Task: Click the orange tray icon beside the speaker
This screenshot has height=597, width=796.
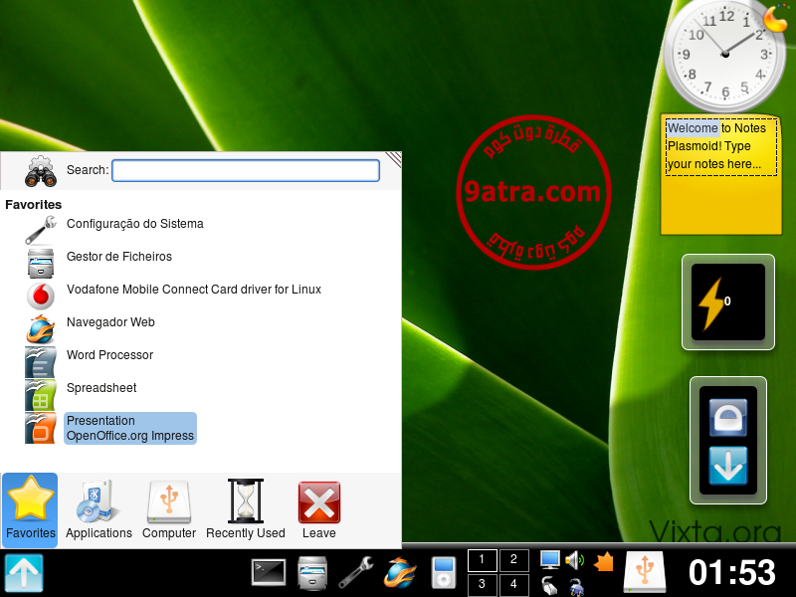Action: 604,562
